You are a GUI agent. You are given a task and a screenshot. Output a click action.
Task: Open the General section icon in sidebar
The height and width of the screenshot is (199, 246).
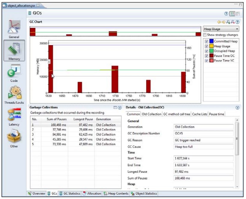[14, 28]
